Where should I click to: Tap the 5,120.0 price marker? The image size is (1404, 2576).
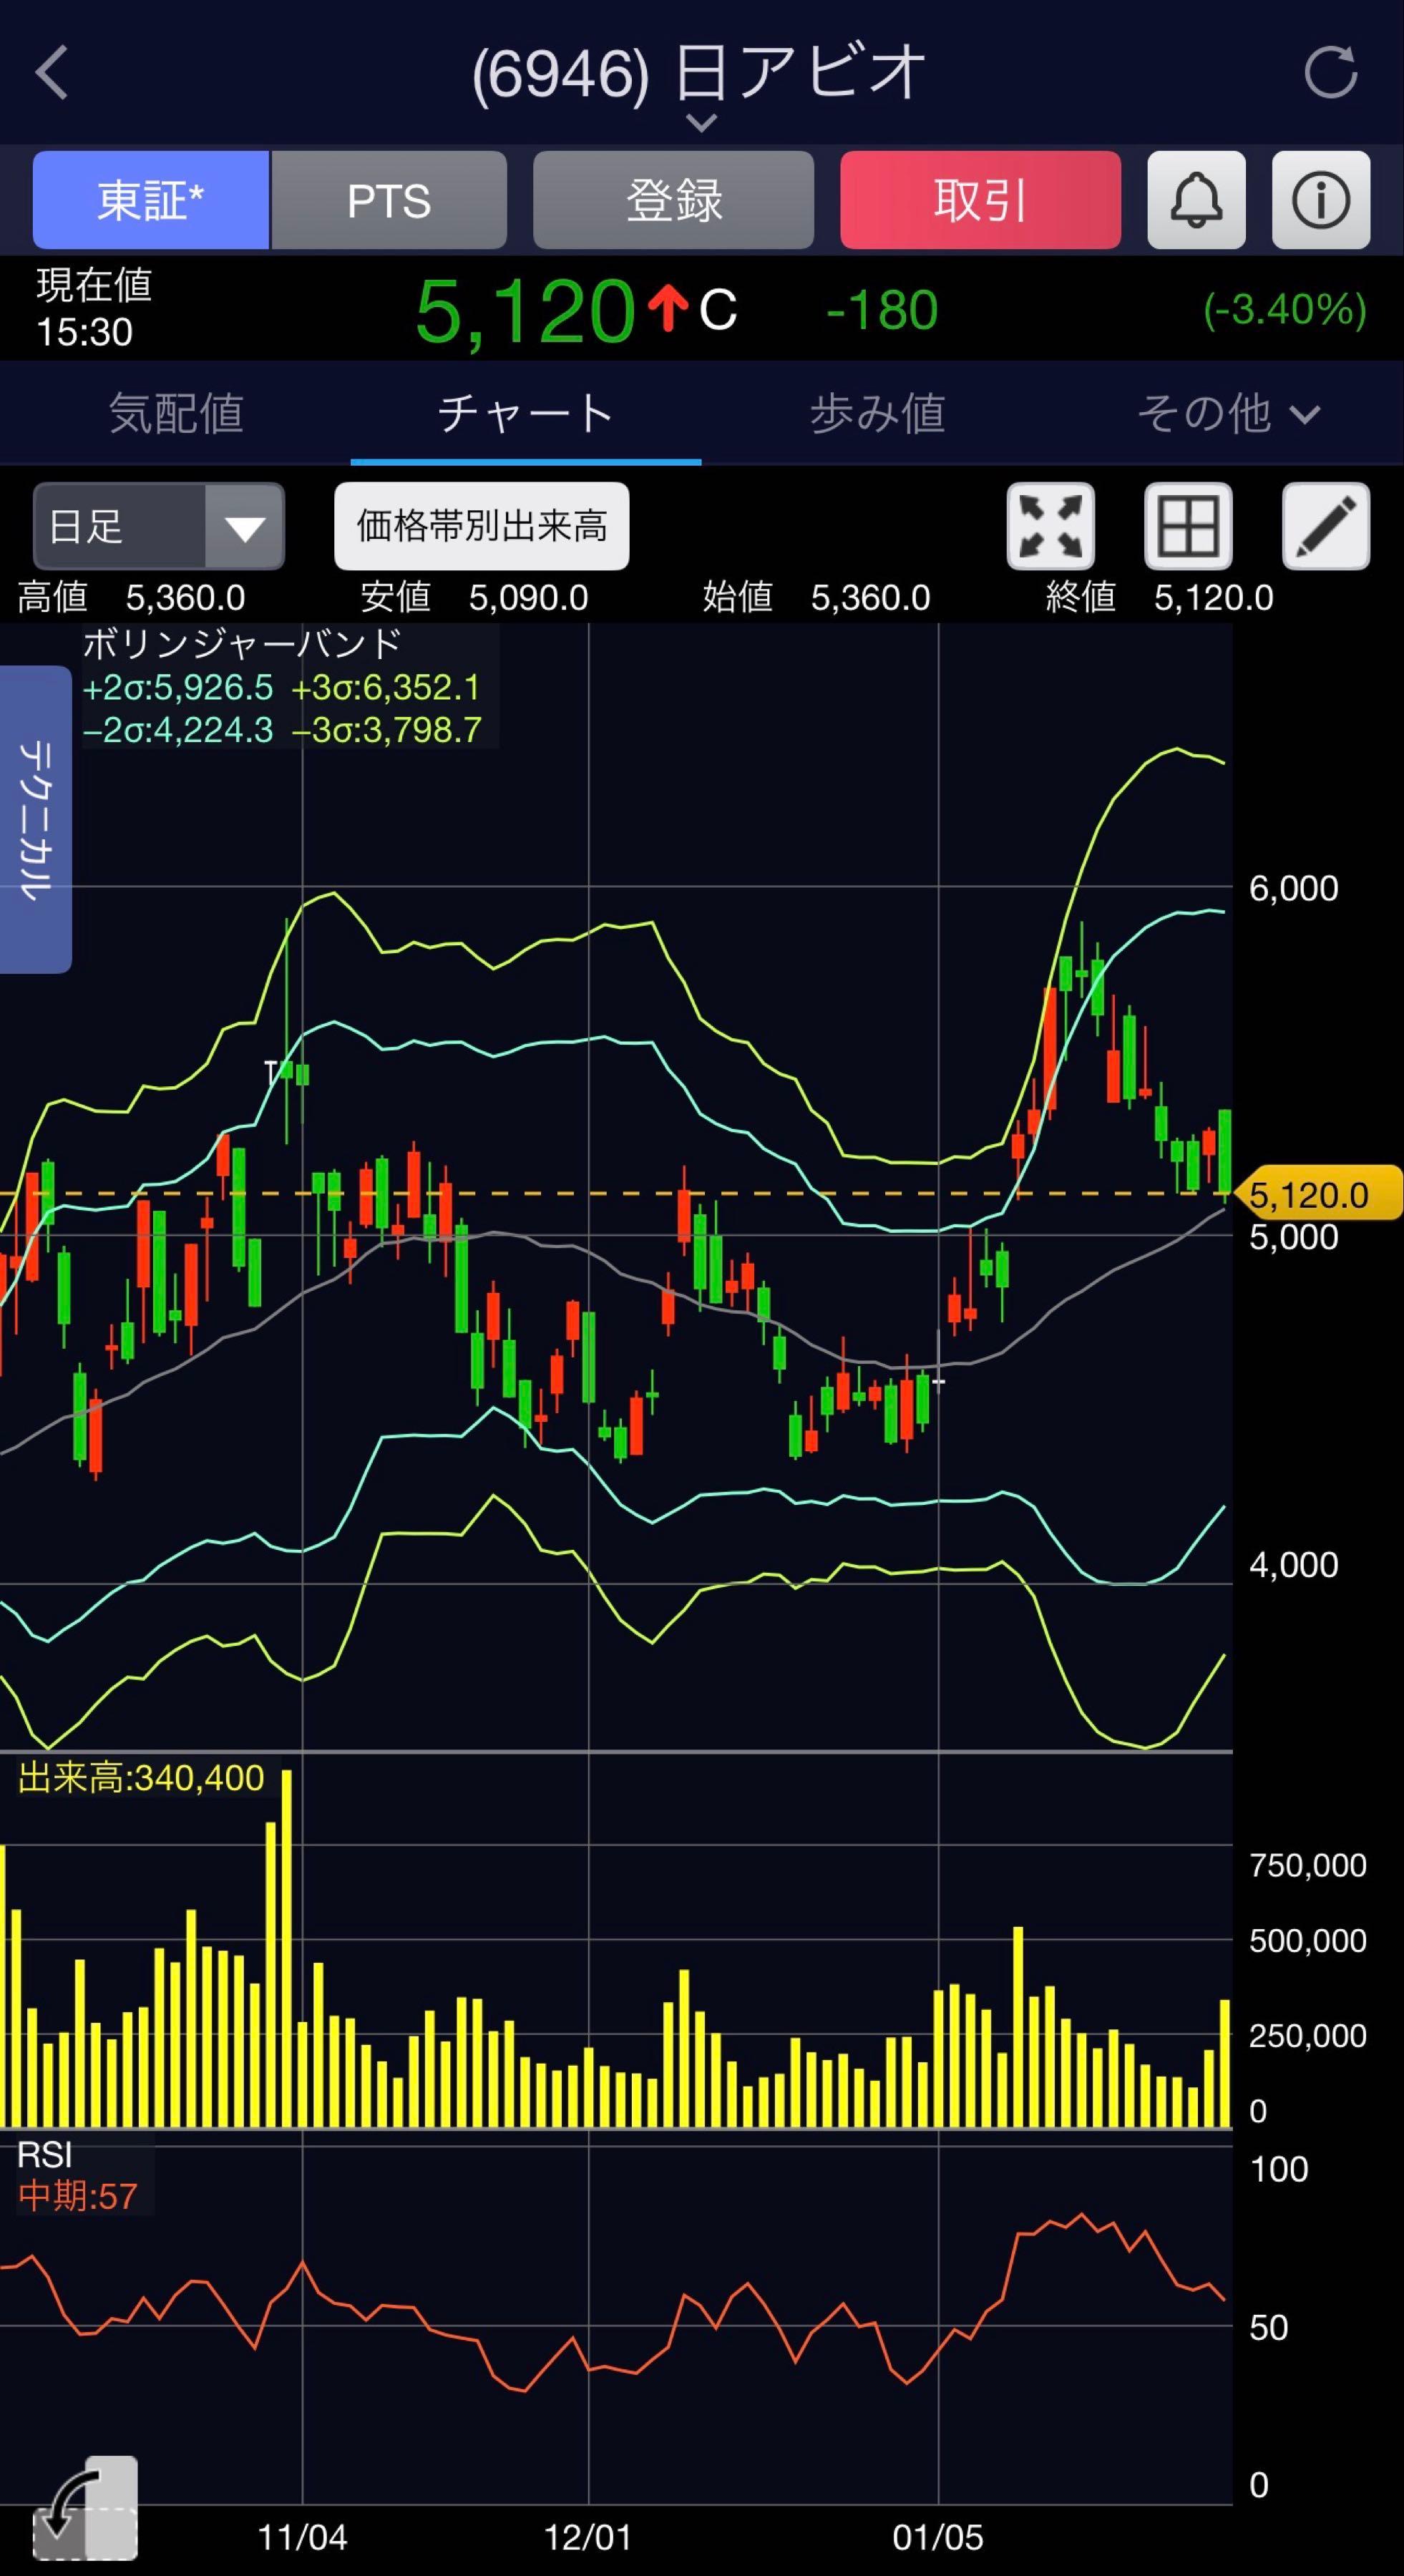pos(1314,1194)
